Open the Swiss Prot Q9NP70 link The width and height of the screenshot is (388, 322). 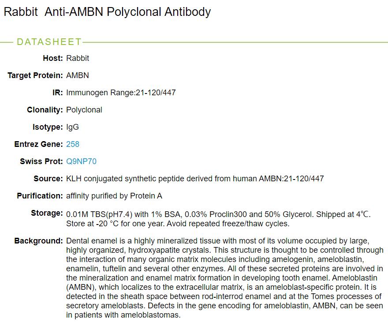pos(81,161)
